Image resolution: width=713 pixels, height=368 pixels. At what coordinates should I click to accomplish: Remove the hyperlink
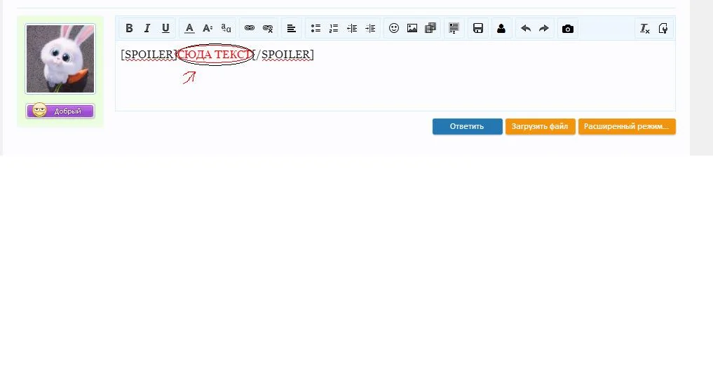(x=268, y=28)
